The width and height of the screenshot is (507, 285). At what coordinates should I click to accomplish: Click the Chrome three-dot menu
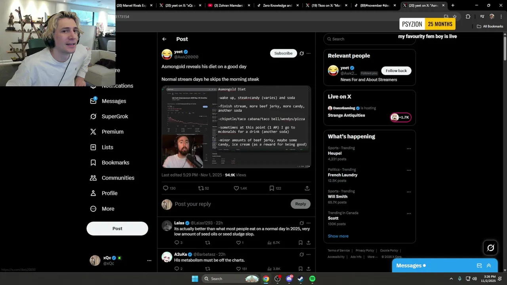pyautogui.click(x=501, y=17)
